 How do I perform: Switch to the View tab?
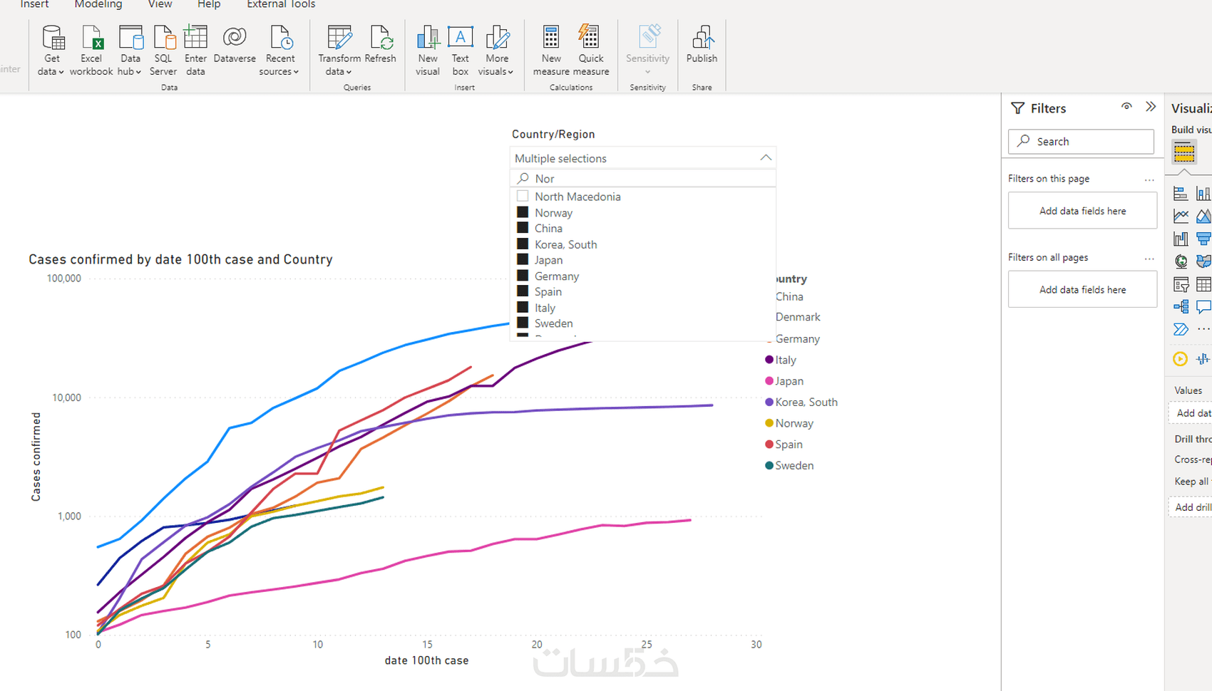click(160, 5)
